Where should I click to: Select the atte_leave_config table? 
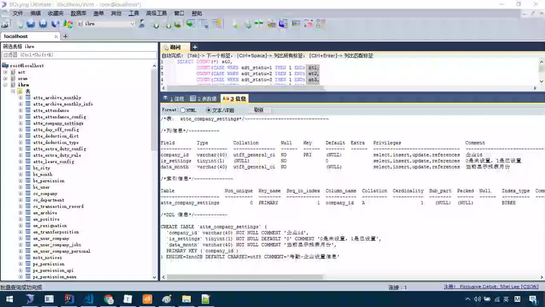tap(53, 162)
